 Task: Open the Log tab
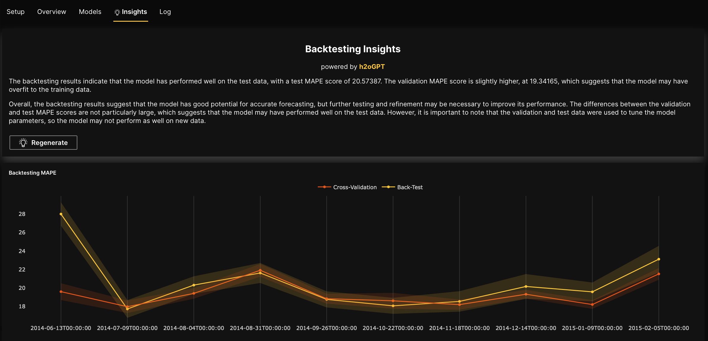pyautogui.click(x=165, y=12)
